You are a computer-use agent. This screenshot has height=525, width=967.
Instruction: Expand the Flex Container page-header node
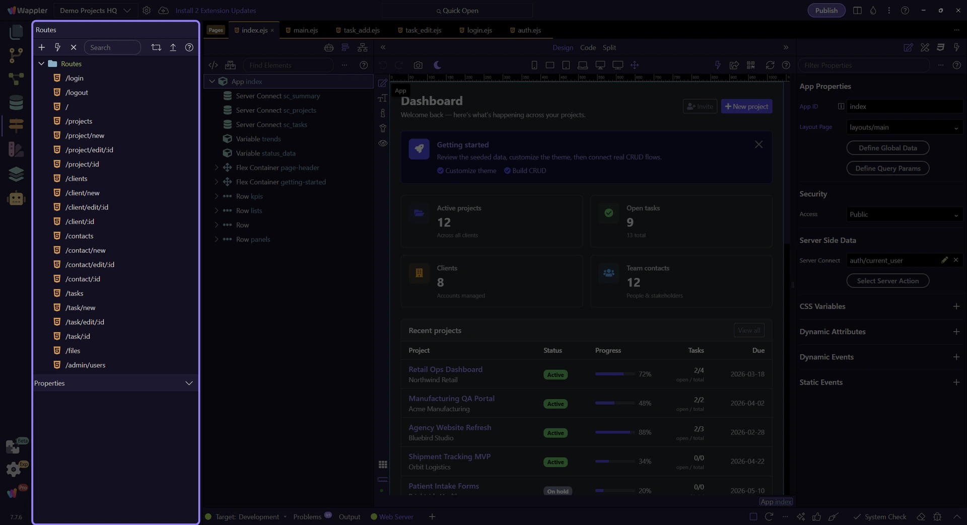[x=217, y=168]
